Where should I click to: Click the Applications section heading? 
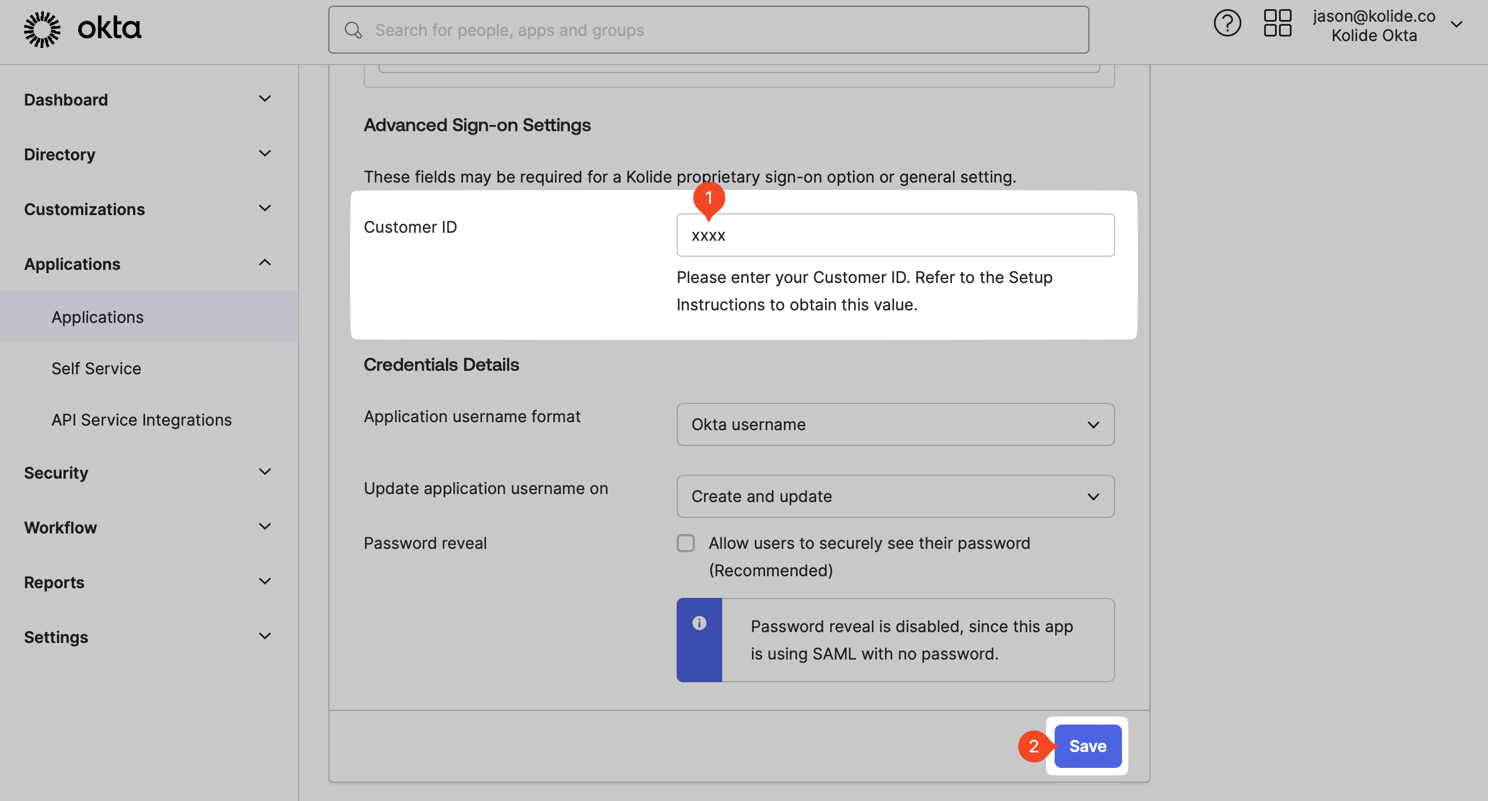(72, 264)
